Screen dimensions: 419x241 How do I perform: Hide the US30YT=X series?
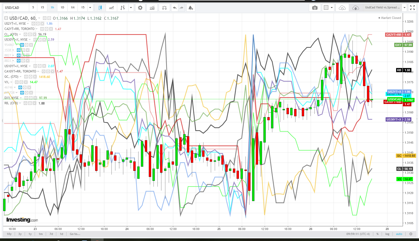pyautogui.click(x=35, y=40)
